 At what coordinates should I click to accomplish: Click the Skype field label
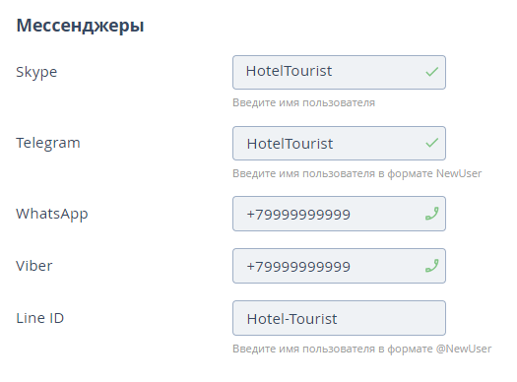(x=36, y=72)
